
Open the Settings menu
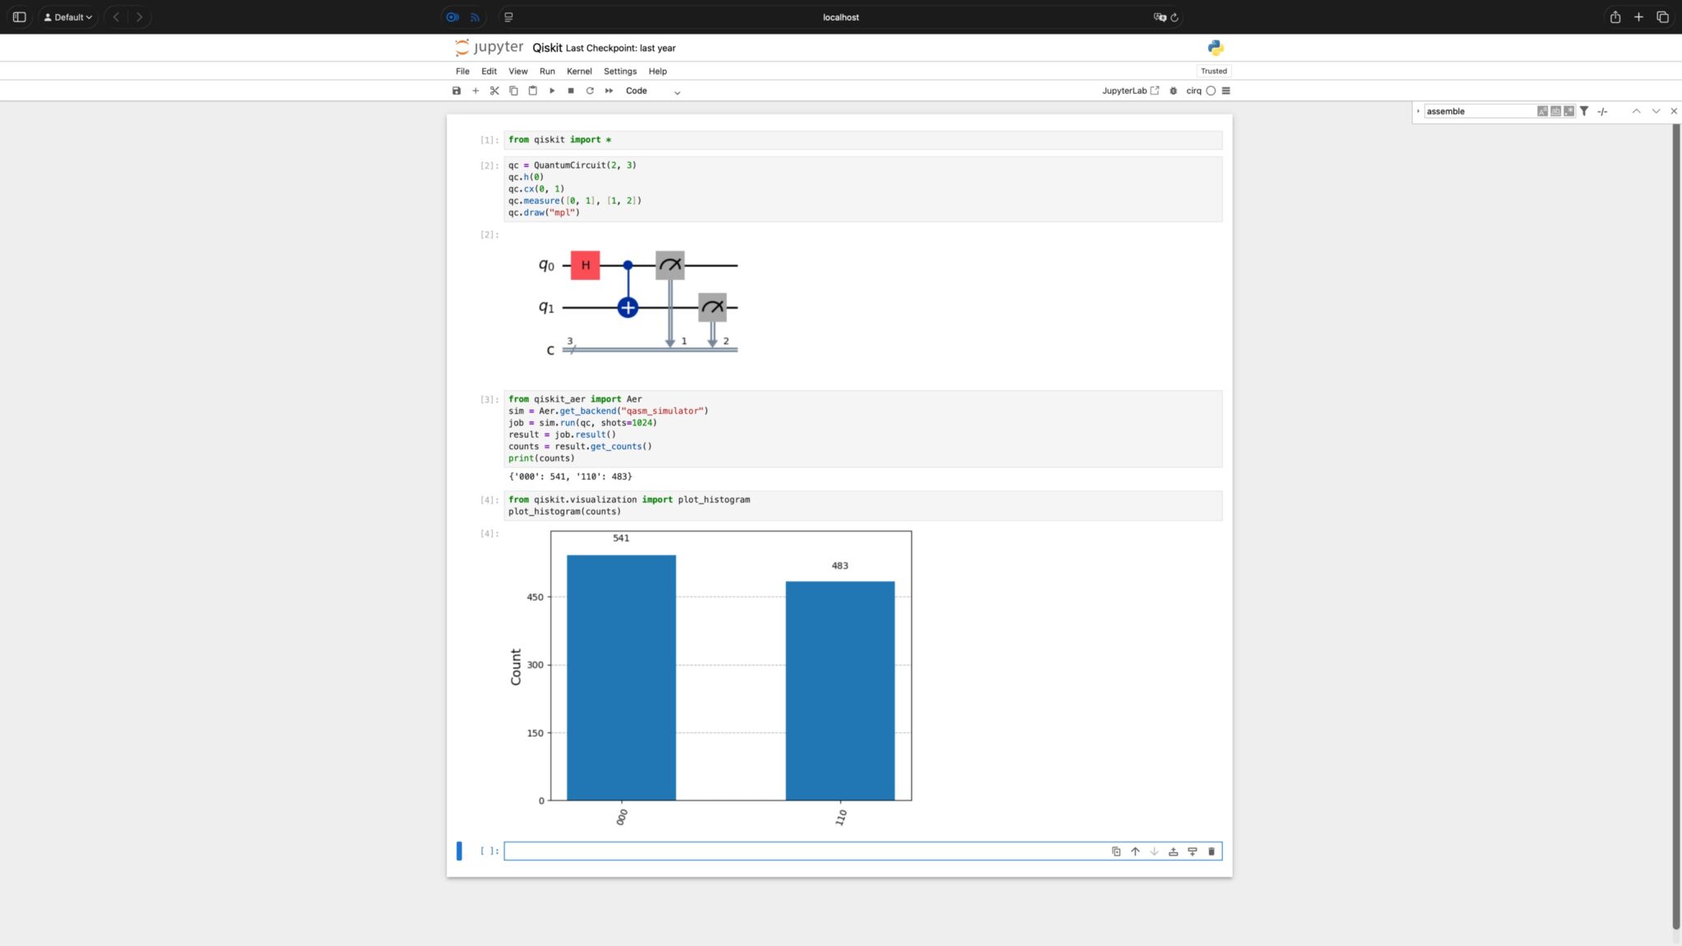click(x=619, y=71)
